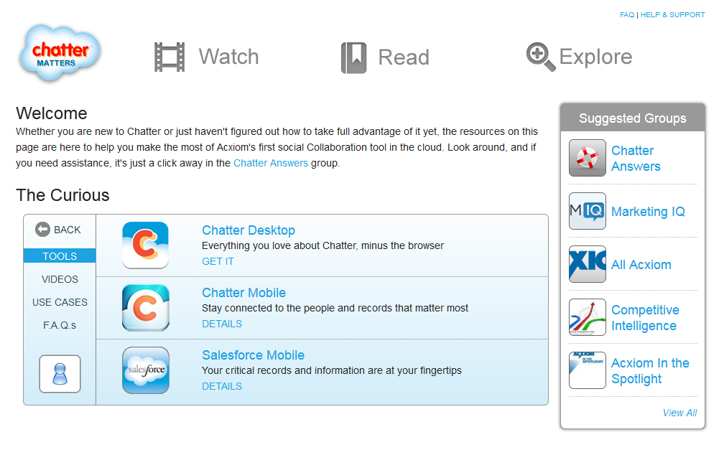
Task: Open the Chatter Answers group link
Action: click(636, 159)
